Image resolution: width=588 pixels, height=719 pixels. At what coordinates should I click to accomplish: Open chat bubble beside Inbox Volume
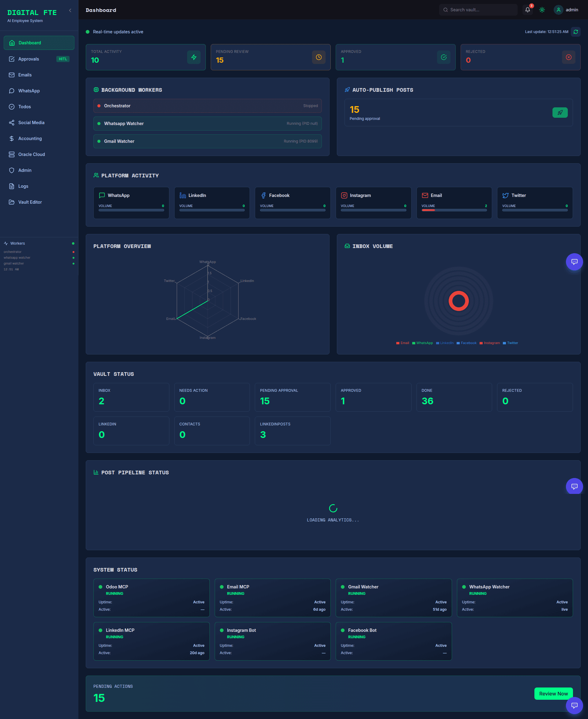(x=574, y=262)
